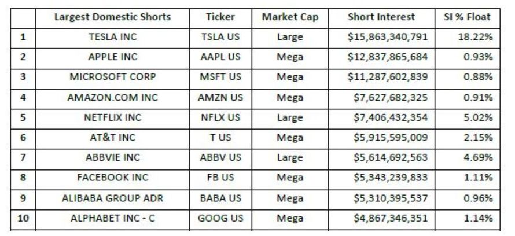
Task: Select the MICROSOFT CORP cell
Action: [x=112, y=78]
